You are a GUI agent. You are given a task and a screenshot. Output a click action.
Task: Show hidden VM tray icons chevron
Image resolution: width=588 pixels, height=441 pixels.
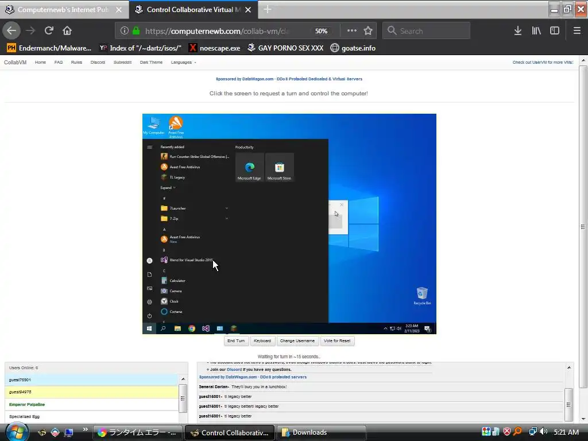point(385,328)
